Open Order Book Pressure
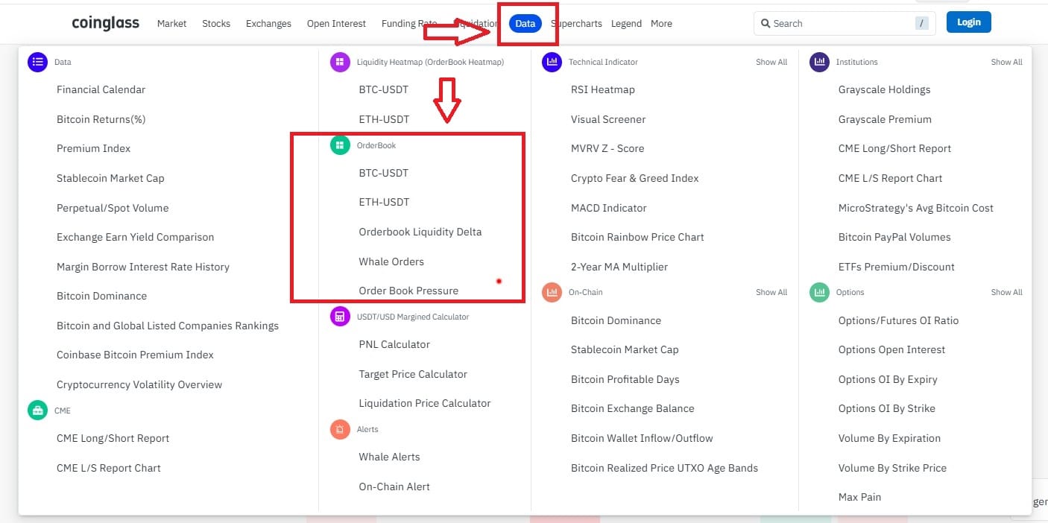 (x=408, y=291)
